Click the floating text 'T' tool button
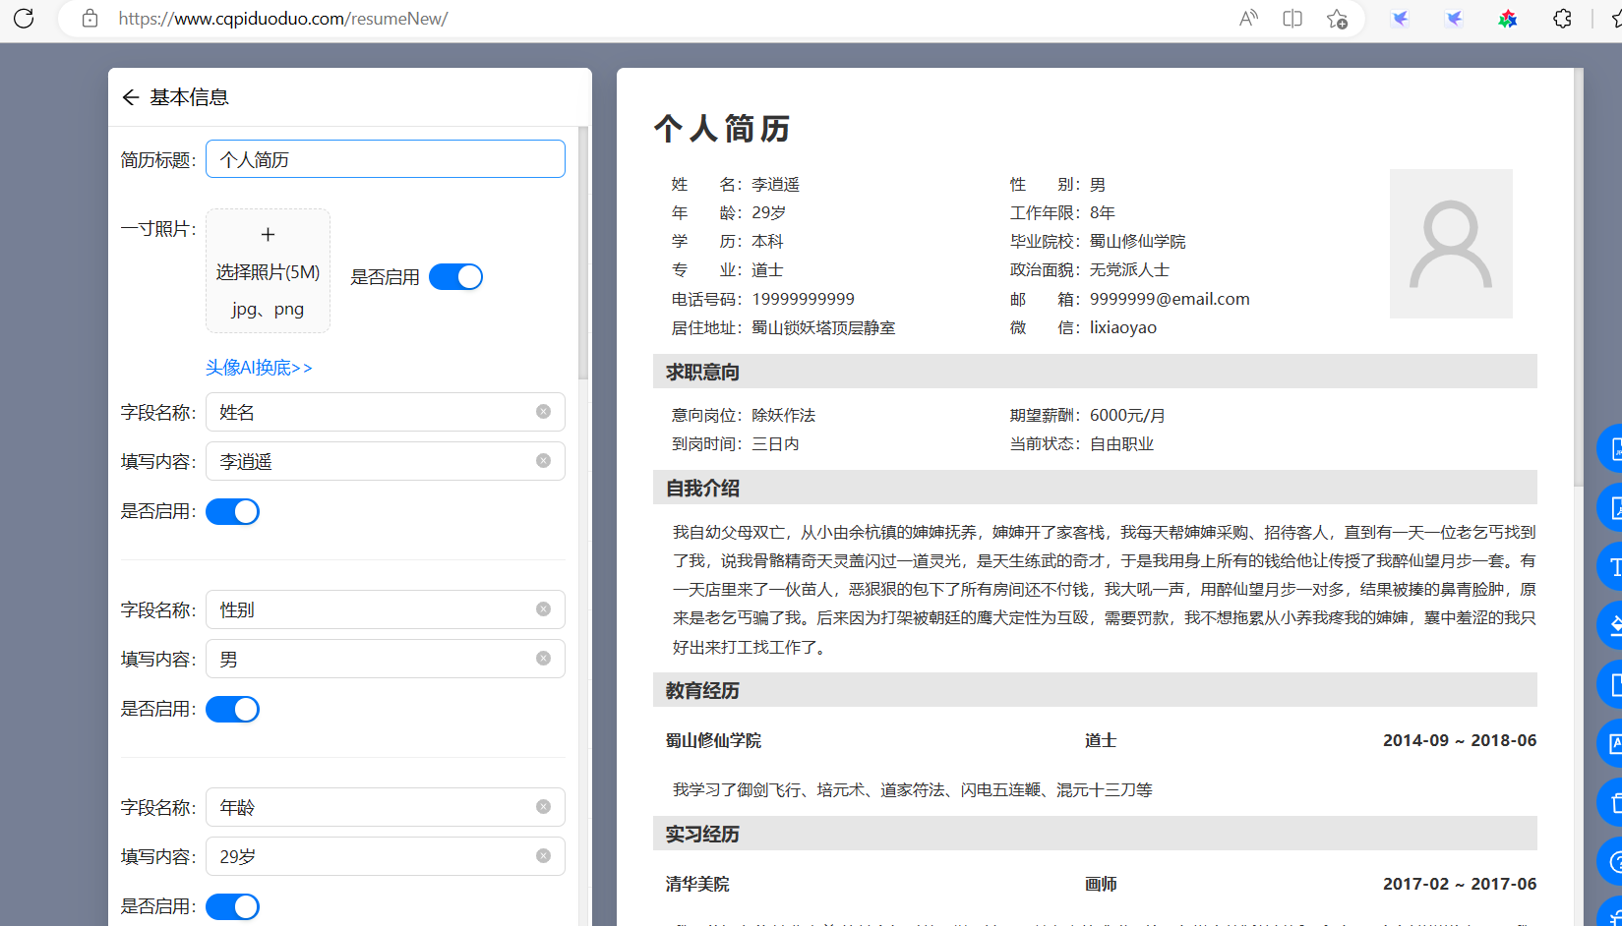Image resolution: width=1622 pixels, height=926 pixels. (x=1612, y=567)
